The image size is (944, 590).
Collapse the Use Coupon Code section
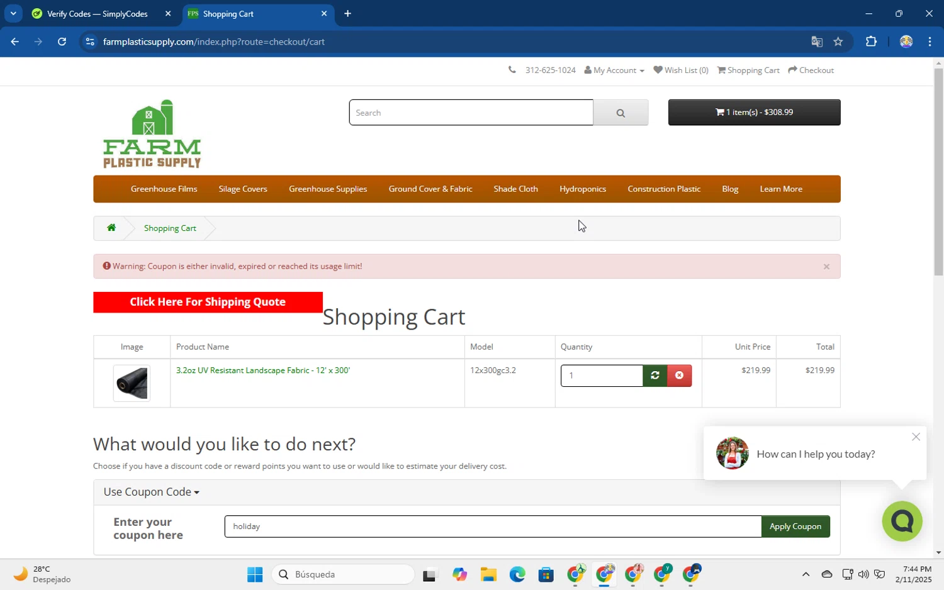pos(152,492)
